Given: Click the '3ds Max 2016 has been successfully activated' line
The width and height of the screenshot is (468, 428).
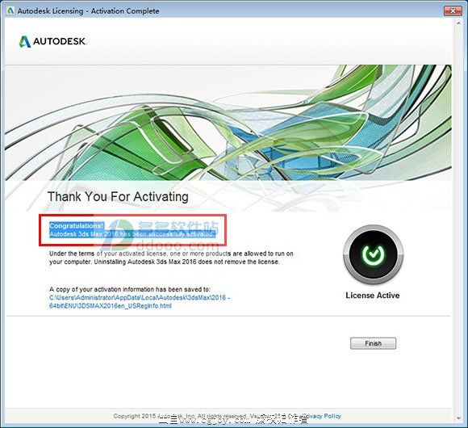Looking at the screenshot, I should (x=132, y=234).
